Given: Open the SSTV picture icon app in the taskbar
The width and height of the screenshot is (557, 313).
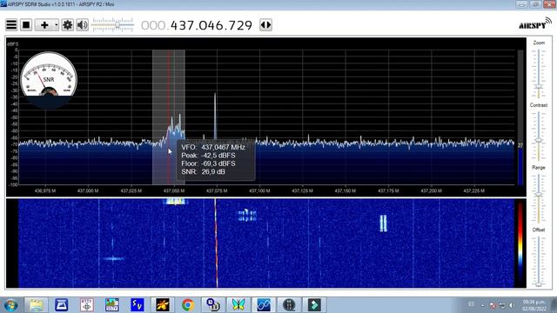Looking at the screenshot, I should tap(112, 305).
